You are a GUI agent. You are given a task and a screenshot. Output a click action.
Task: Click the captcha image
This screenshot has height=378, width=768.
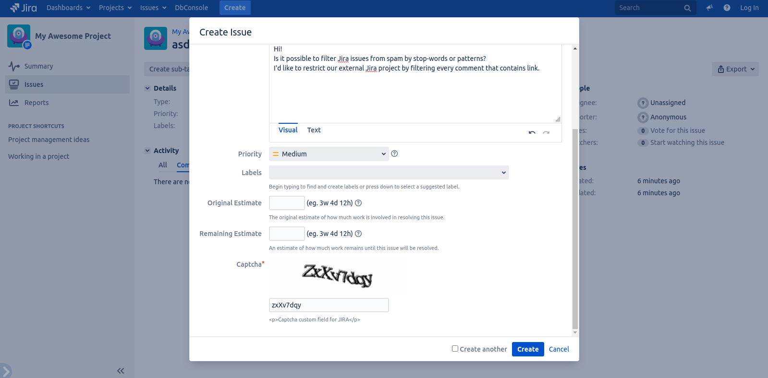point(337,276)
